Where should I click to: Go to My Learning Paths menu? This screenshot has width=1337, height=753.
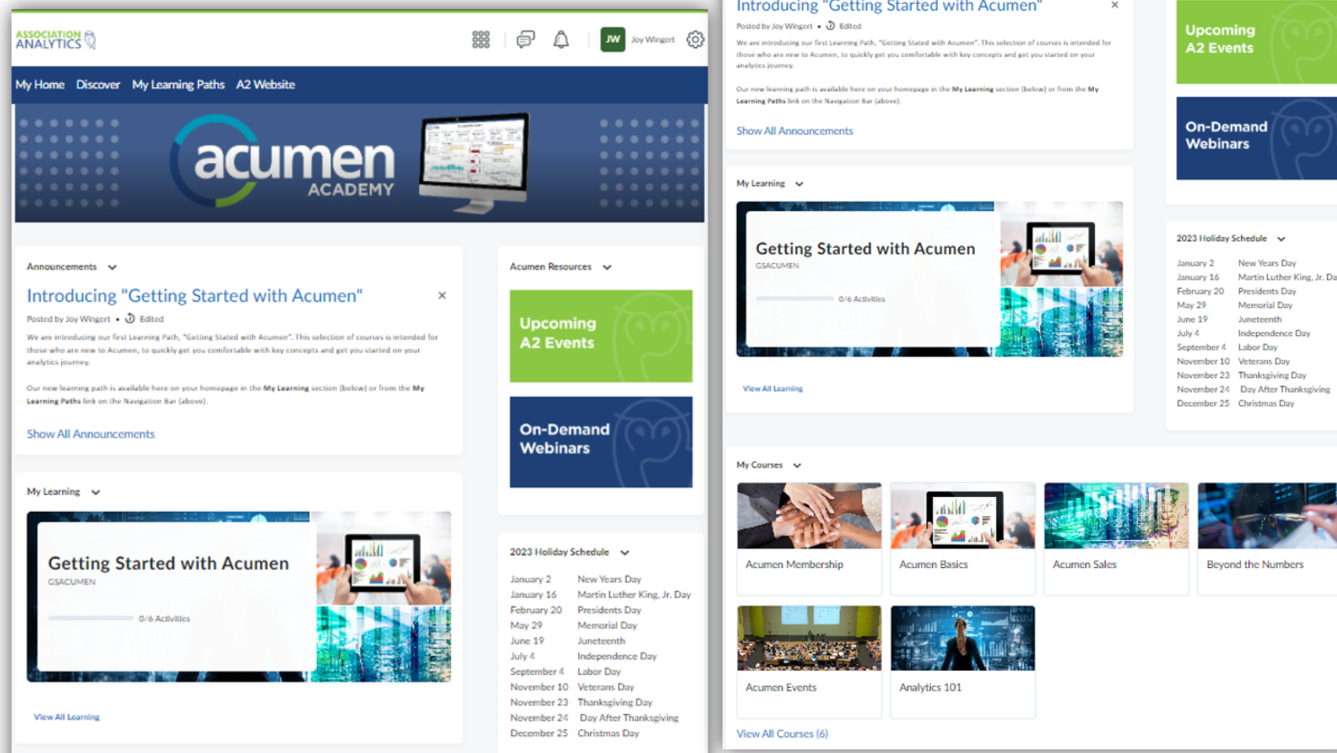178,85
